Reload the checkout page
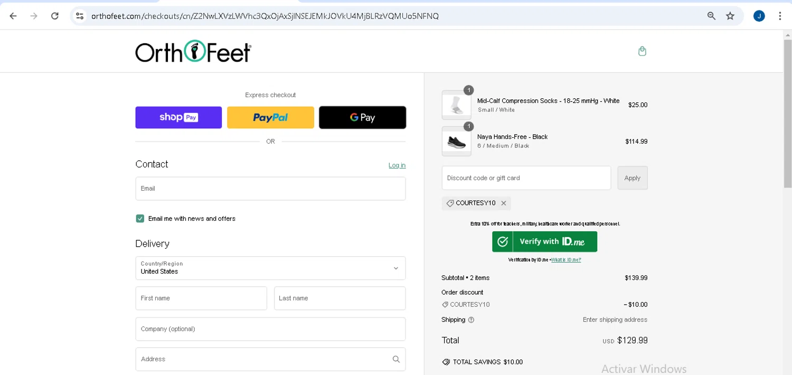Screen dimensions: 792x375 pos(55,16)
